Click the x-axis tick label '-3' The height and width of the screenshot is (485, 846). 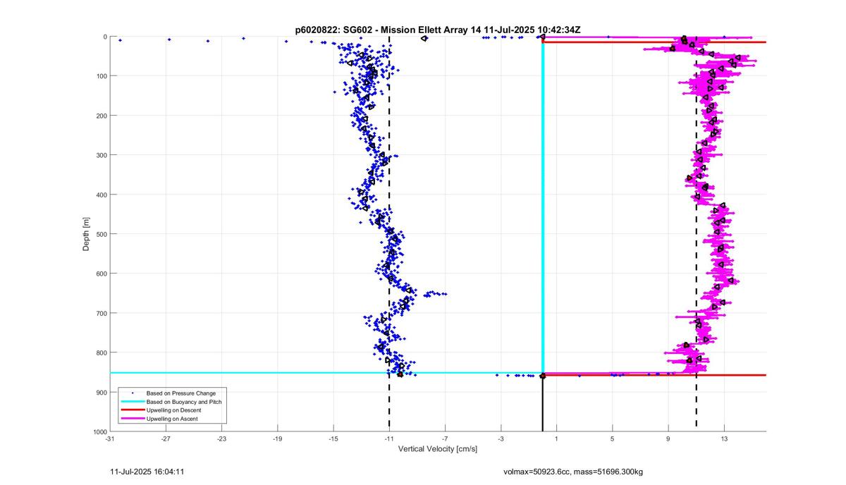tap(501, 438)
